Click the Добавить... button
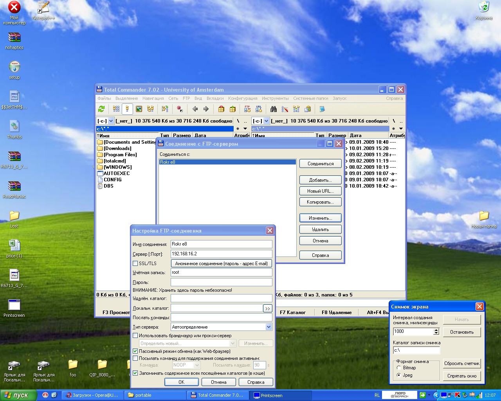Image resolution: width=501 pixels, height=401 pixels. pyautogui.click(x=321, y=180)
